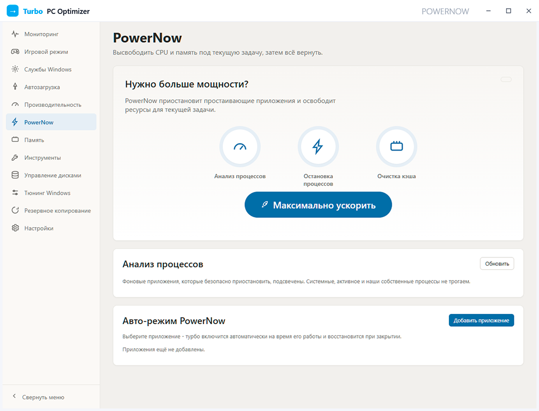
Task: Click the text Приложения ещё не добавлены.
Action: (x=164, y=349)
